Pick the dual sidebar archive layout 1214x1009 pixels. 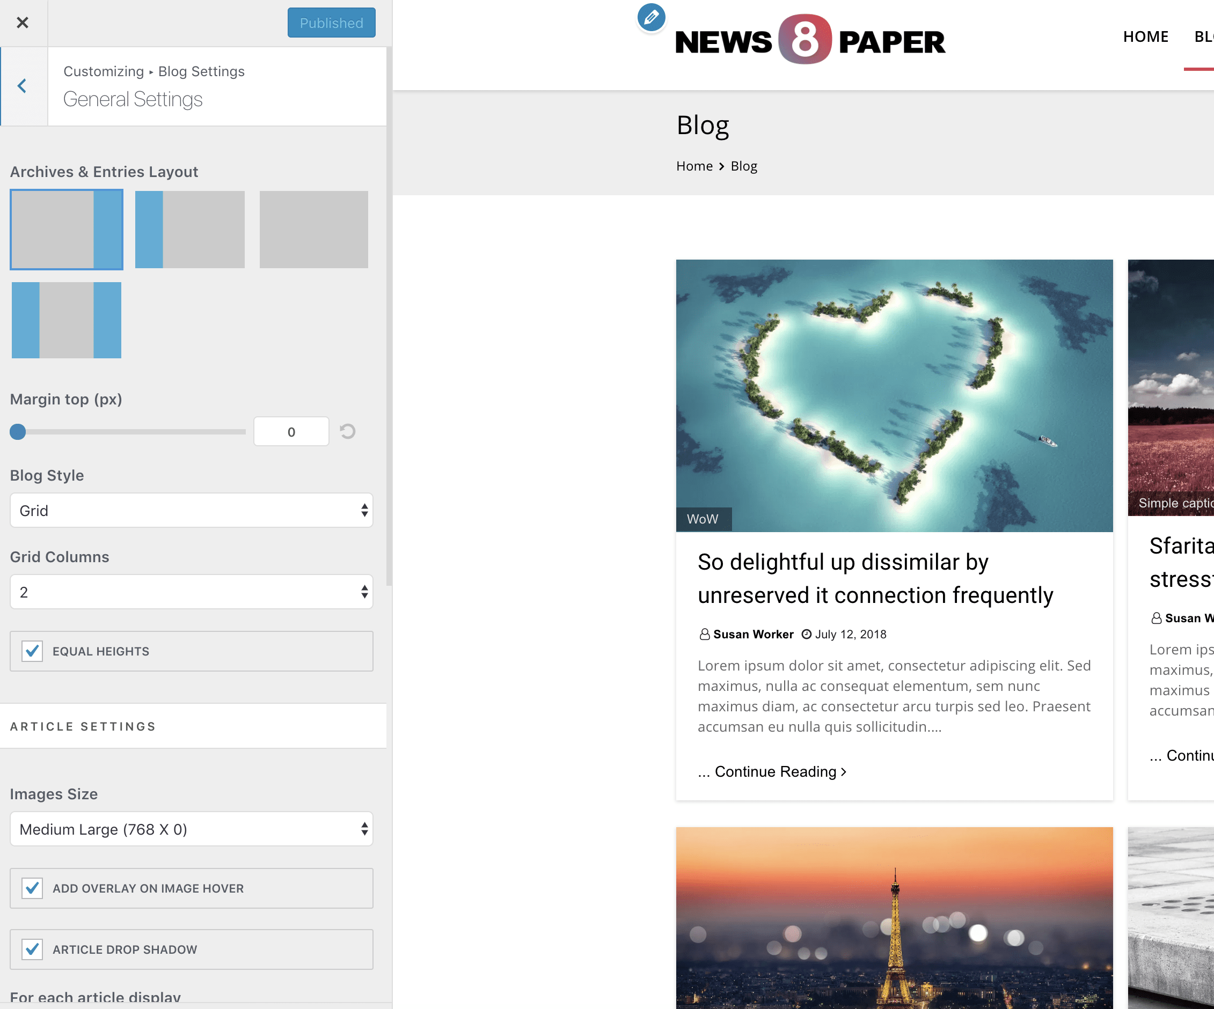[66, 319]
